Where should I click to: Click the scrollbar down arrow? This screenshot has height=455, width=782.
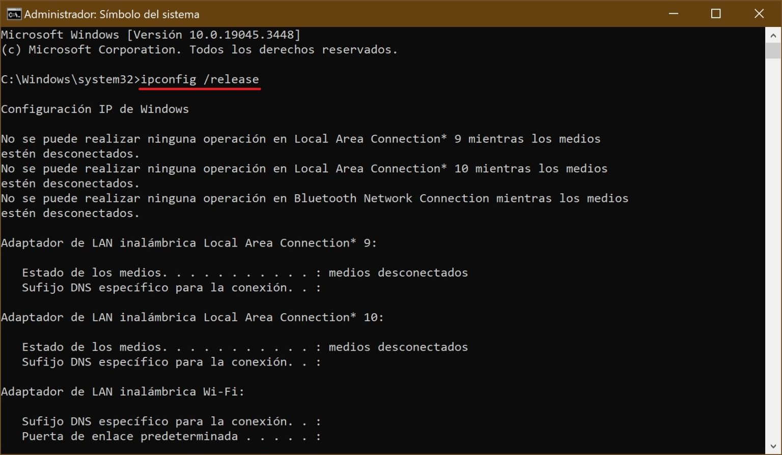[x=773, y=446]
